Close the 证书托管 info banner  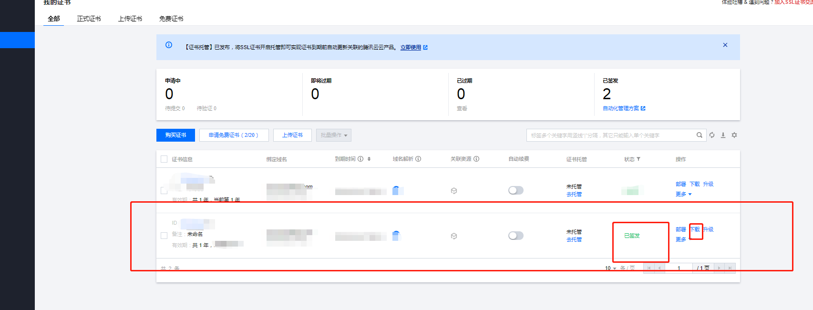[725, 45]
